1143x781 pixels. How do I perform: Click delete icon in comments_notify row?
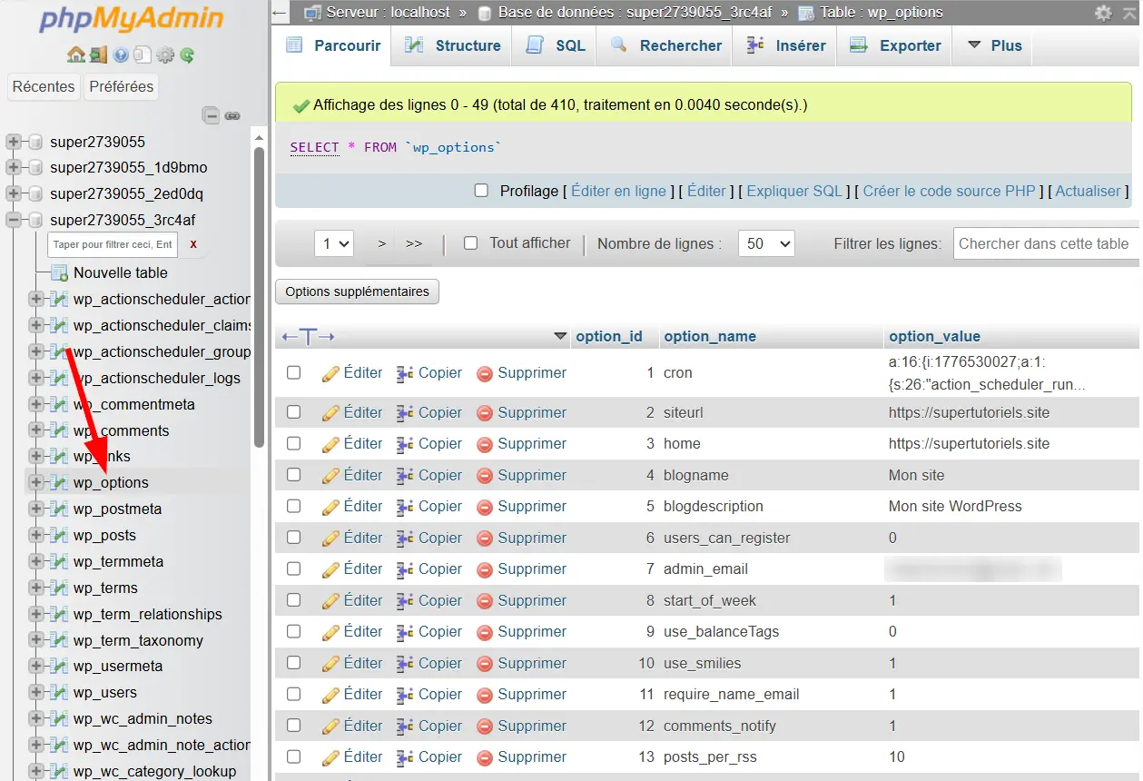point(485,726)
